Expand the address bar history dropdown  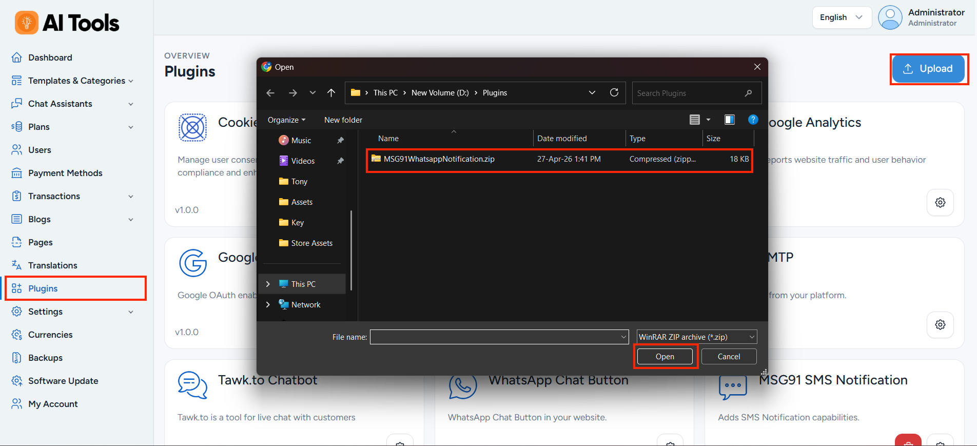click(x=592, y=92)
